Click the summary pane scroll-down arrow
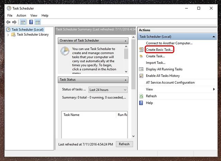Screen dimensions: 221x161 (x=133, y=136)
